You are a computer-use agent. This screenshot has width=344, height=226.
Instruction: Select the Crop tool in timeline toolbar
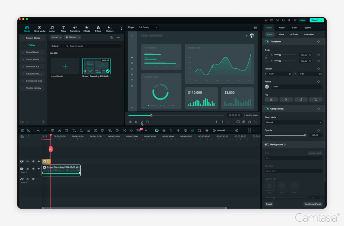coord(67,130)
